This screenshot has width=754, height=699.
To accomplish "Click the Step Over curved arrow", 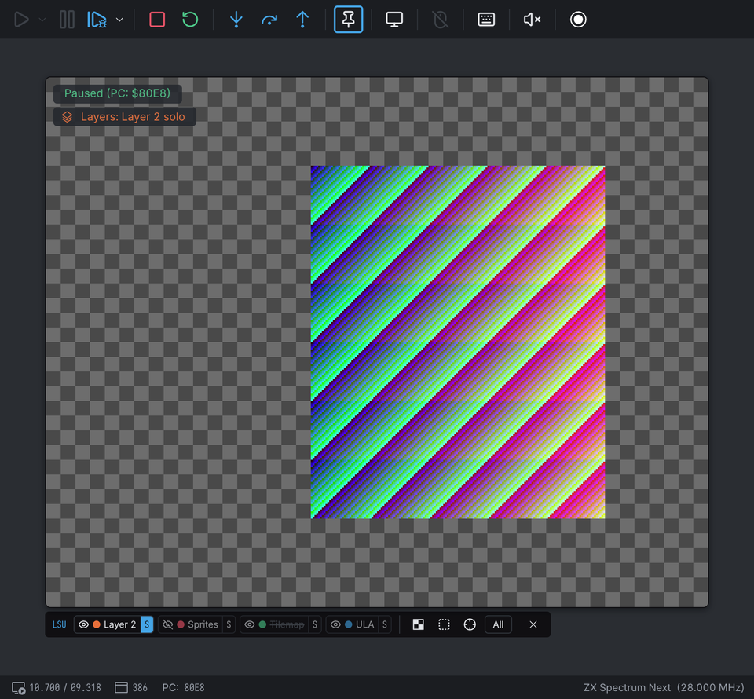I will 269,20.
